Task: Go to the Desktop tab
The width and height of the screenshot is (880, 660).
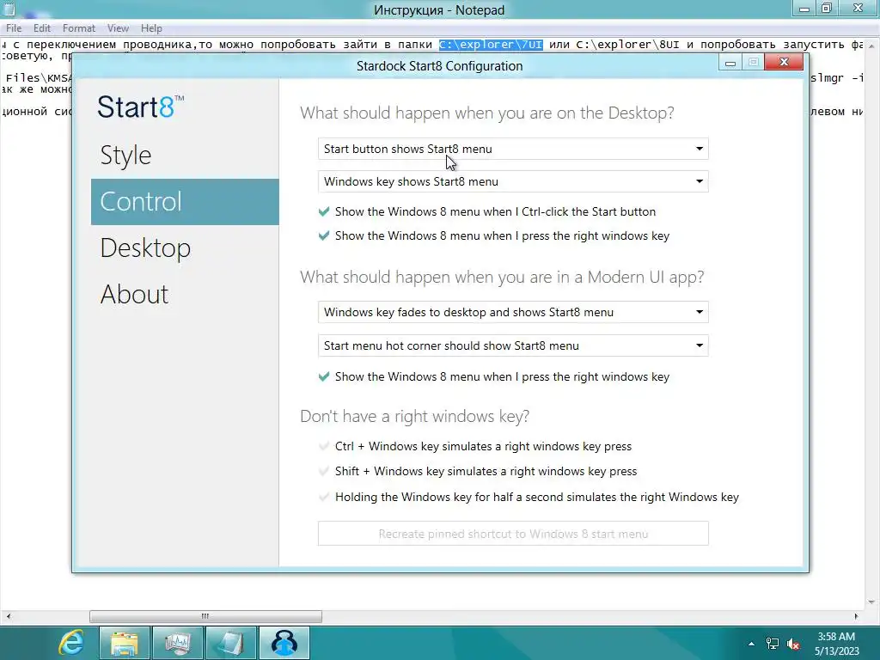Action: [x=185, y=248]
